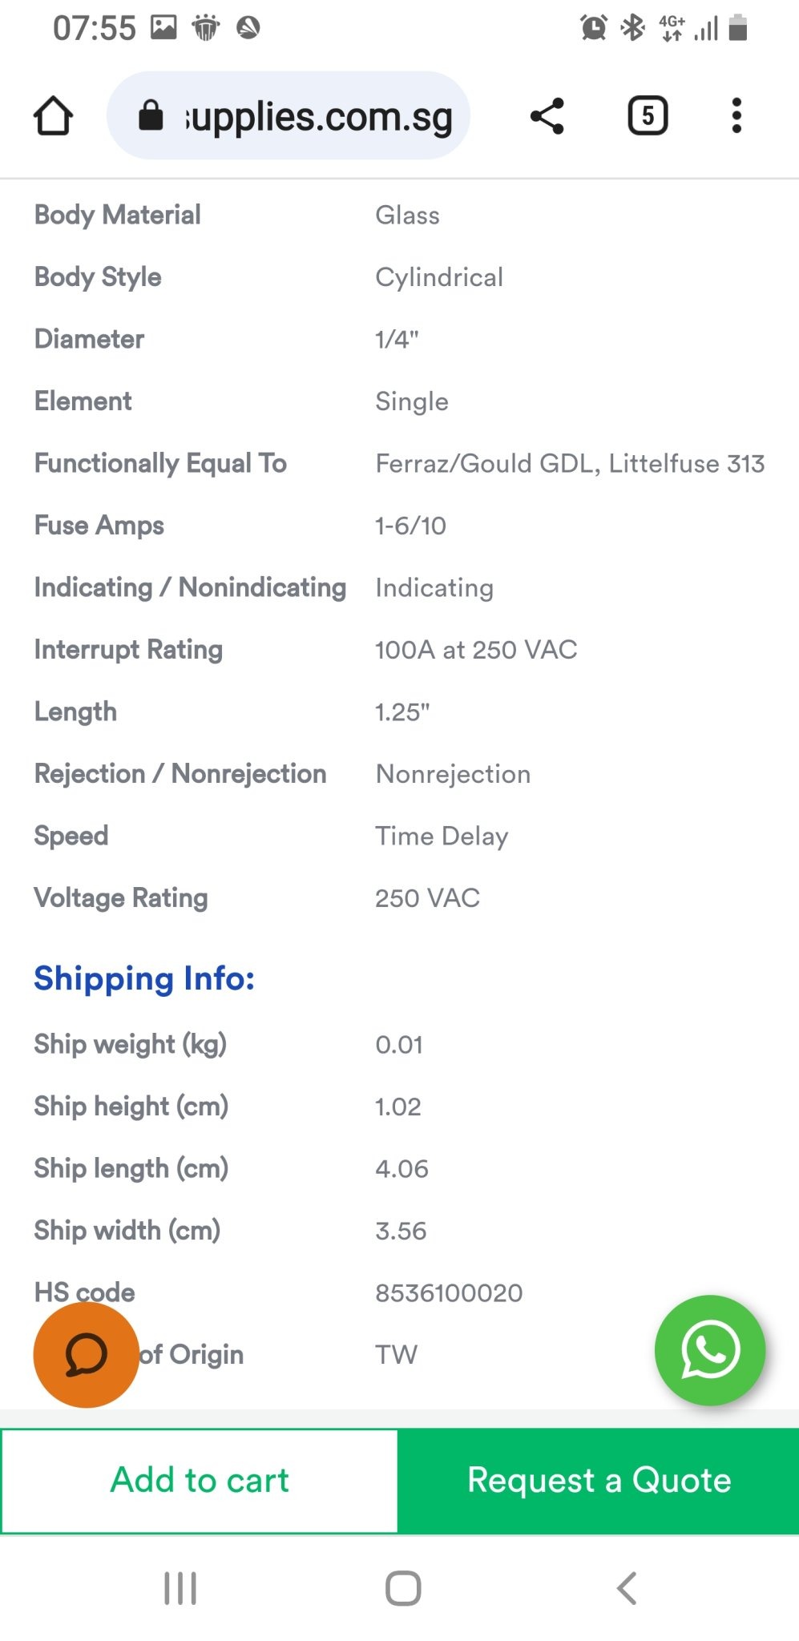Select the Shipping Info heading
The image size is (799, 1641).
144,978
